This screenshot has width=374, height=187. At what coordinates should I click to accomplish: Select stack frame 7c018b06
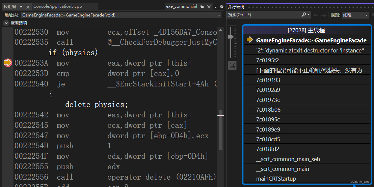pos(268,110)
